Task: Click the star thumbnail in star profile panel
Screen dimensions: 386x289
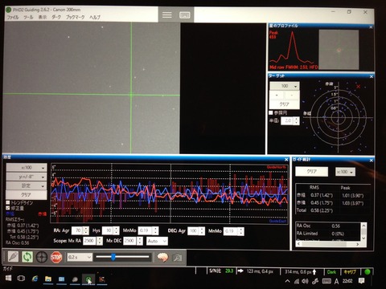Action: [339, 50]
